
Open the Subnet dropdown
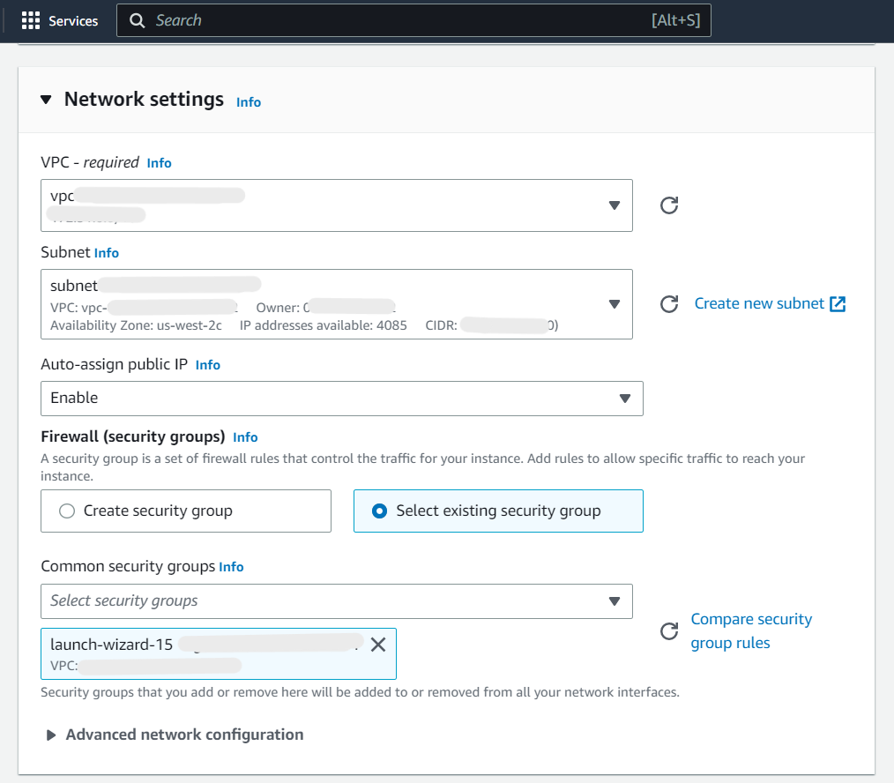[337, 304]
